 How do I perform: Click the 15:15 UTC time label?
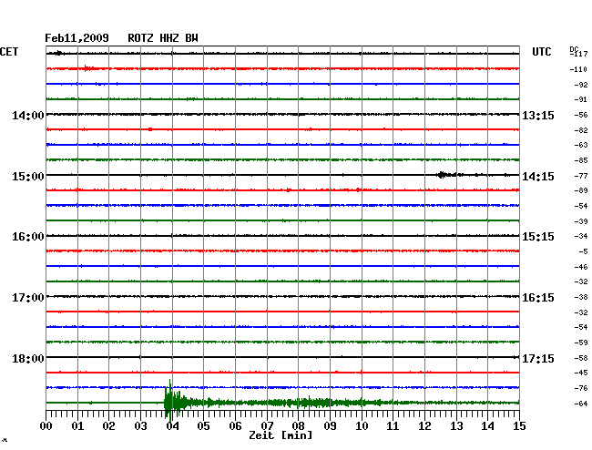(538, 237)
